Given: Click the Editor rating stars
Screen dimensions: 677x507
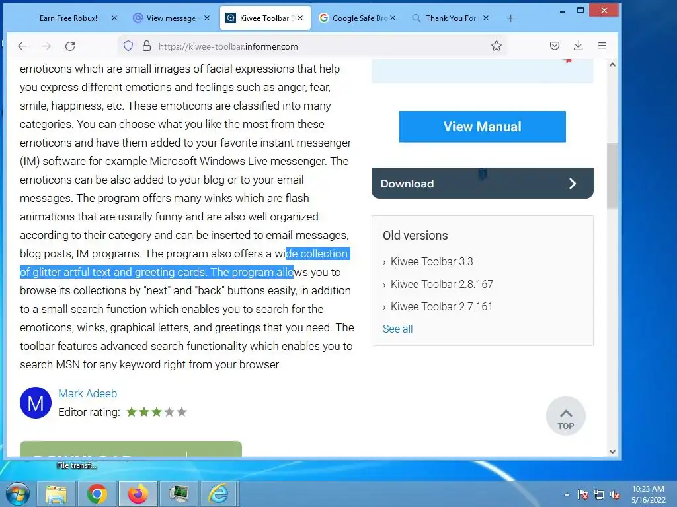Looking at the screenshot, I should coord(157,412).
